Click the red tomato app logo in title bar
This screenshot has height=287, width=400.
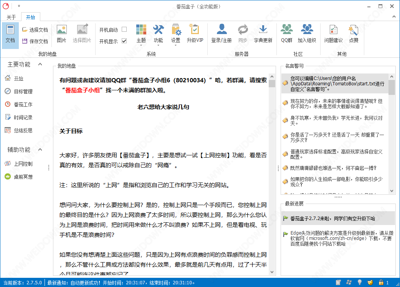point(6,6)
